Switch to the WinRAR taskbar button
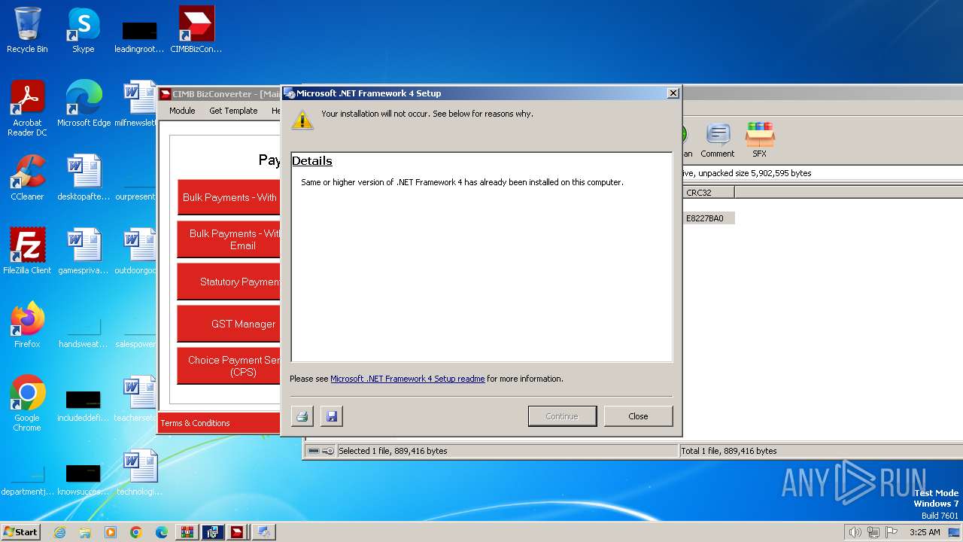Viewport: 963px width, 542px height. click(x=187, y=532)
